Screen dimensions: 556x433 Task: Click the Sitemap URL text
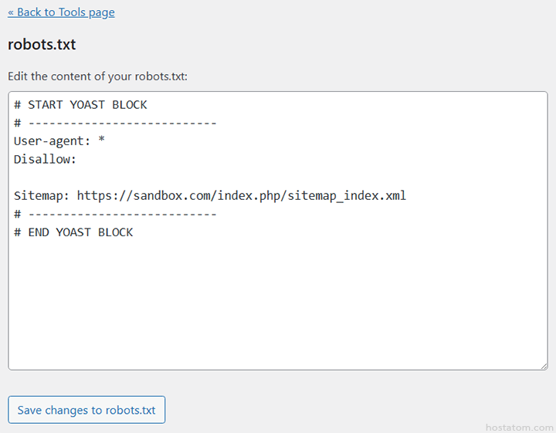pyautogui.click(x=241, y=196)
